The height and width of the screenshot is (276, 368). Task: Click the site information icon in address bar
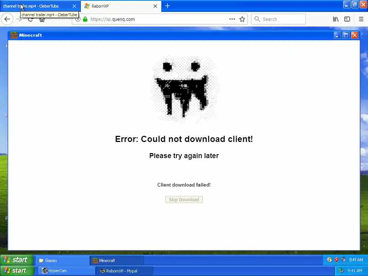(78, 19)
